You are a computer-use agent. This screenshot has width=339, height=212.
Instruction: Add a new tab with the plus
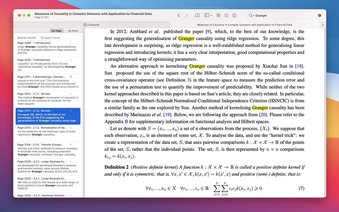323,25
